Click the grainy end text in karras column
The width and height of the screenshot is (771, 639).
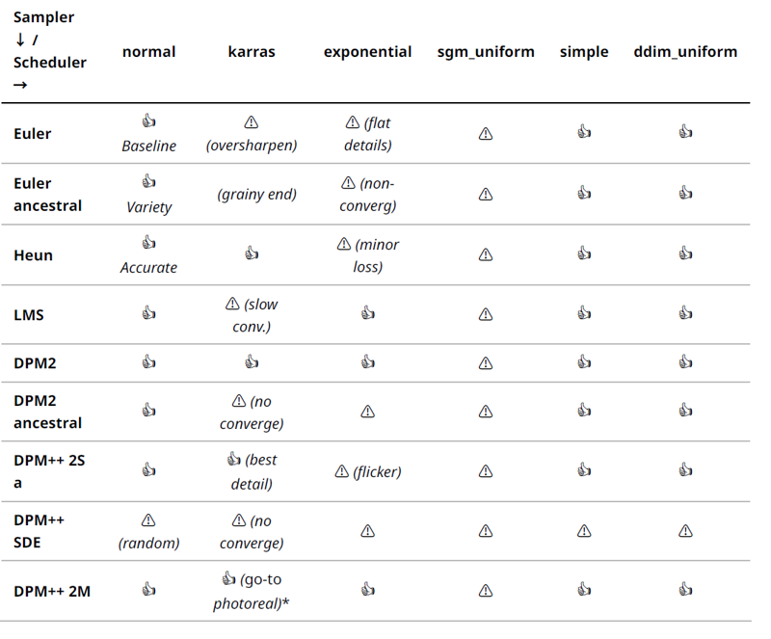point(256,195)
